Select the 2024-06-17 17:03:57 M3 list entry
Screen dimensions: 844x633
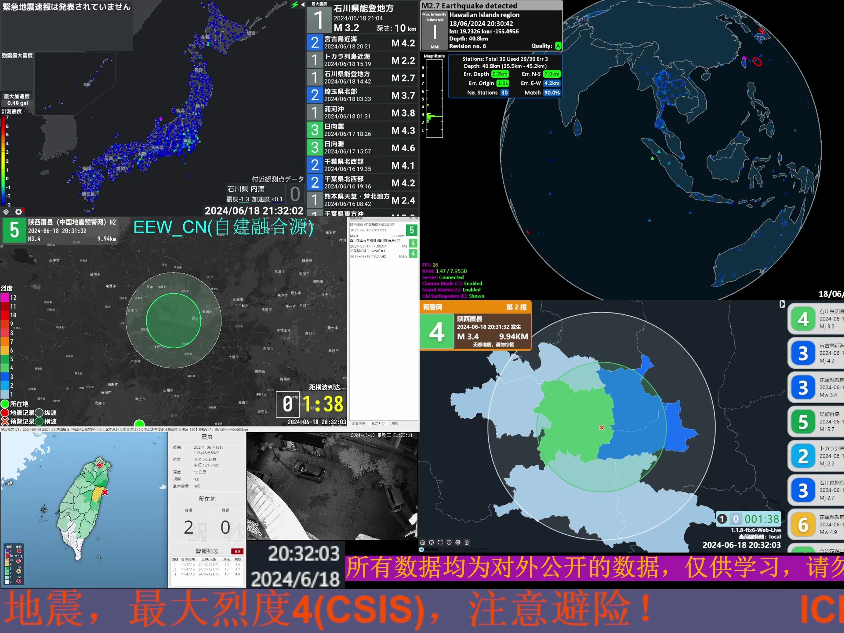(383, 244)
